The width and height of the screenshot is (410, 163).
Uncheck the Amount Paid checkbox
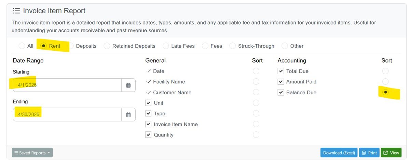(x=281, y=82)
